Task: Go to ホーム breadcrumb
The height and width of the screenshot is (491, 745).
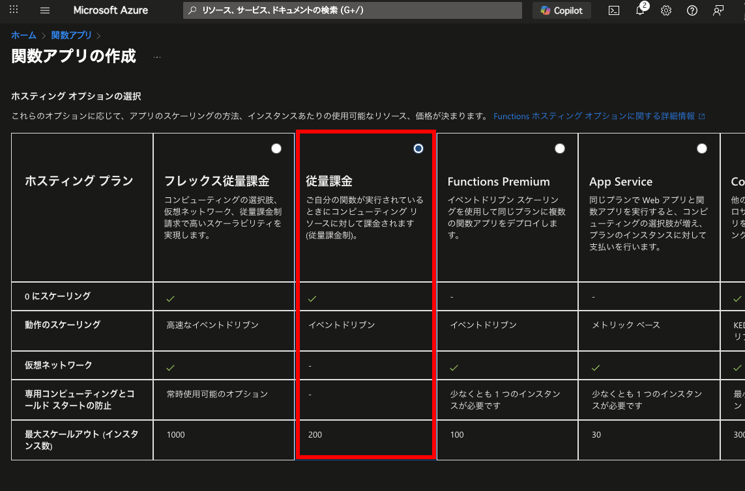Action: (23, 35)
